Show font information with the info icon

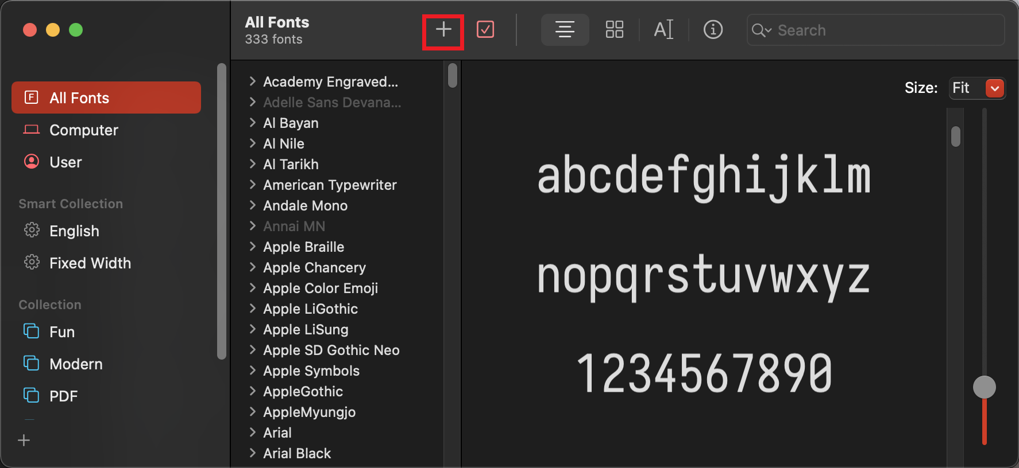(x=713, y=30)
